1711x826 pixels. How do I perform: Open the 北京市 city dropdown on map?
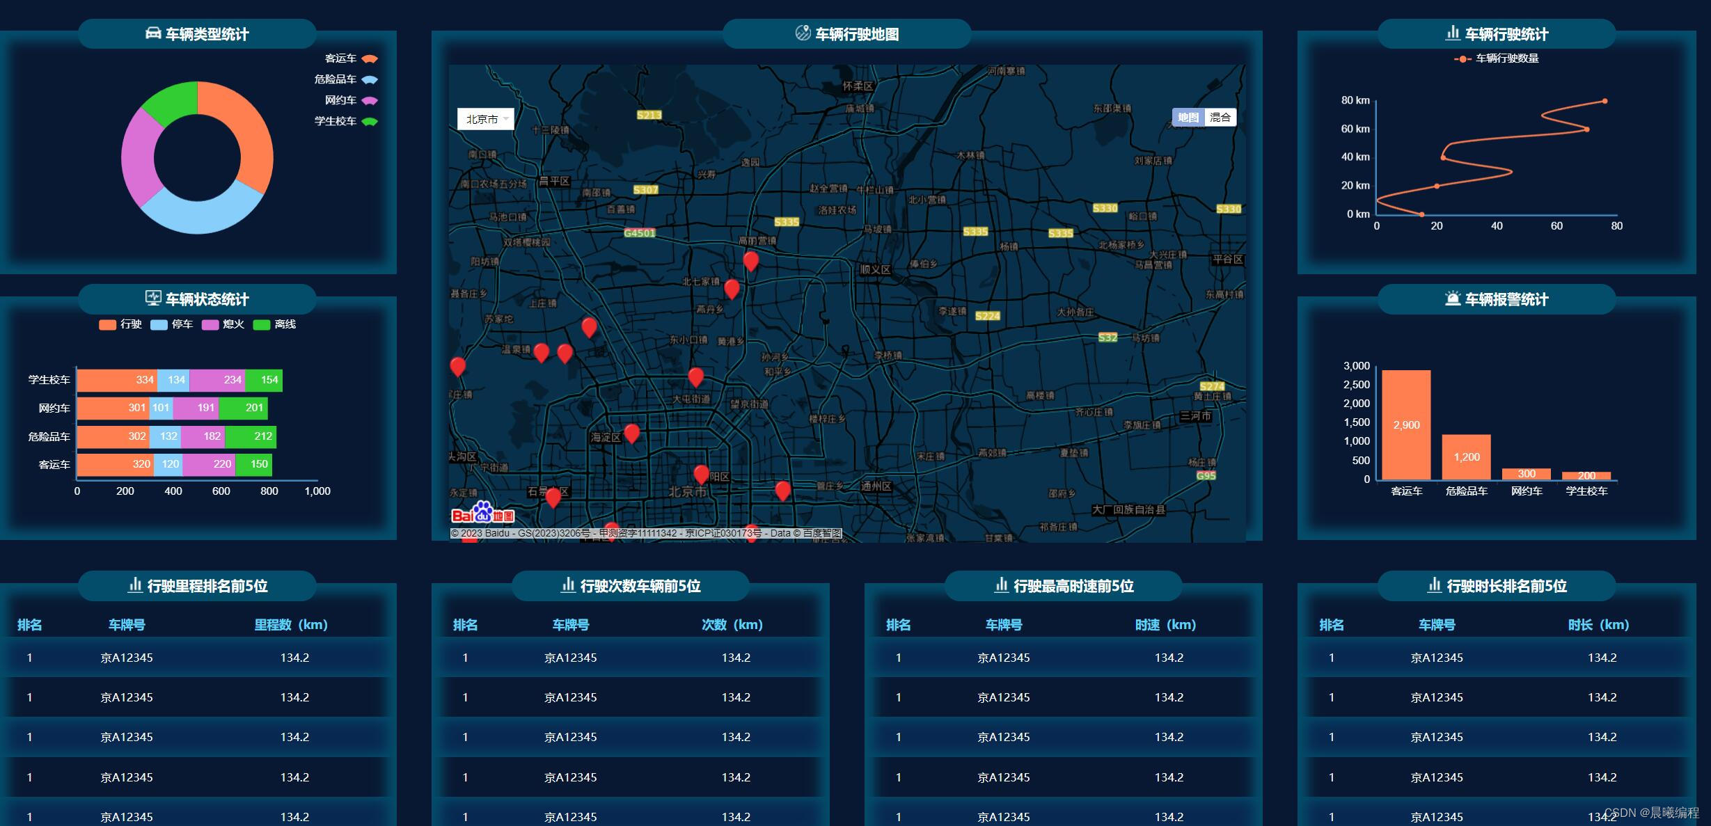485,119
